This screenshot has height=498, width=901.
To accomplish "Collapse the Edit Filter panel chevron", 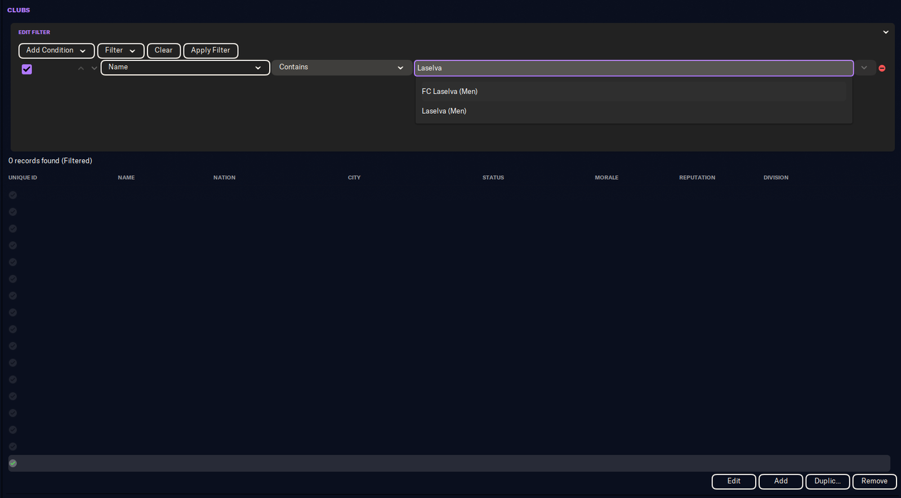I will tap(885, 32).
